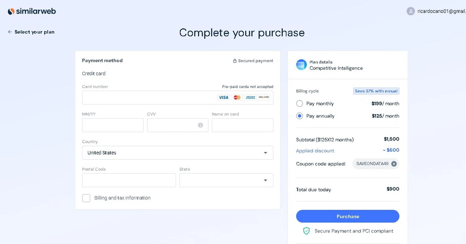Click the Applied discount link

coord(315,151)
